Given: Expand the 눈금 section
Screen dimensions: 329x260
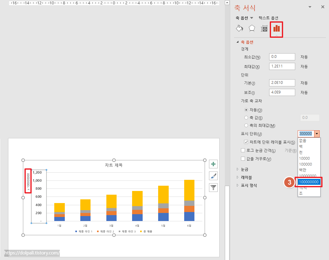Looking at the screenshot, I should click(238, 169).
